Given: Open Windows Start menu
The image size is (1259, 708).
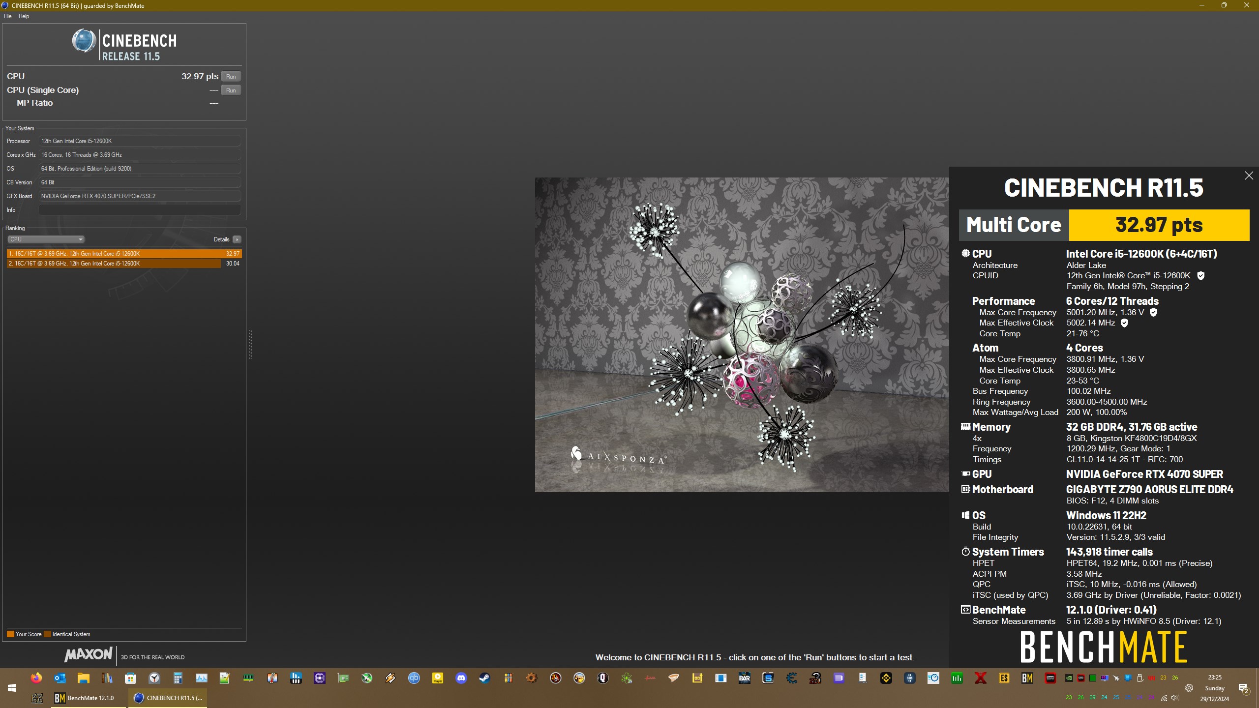Looking at the screenshot, I should 12,688.
